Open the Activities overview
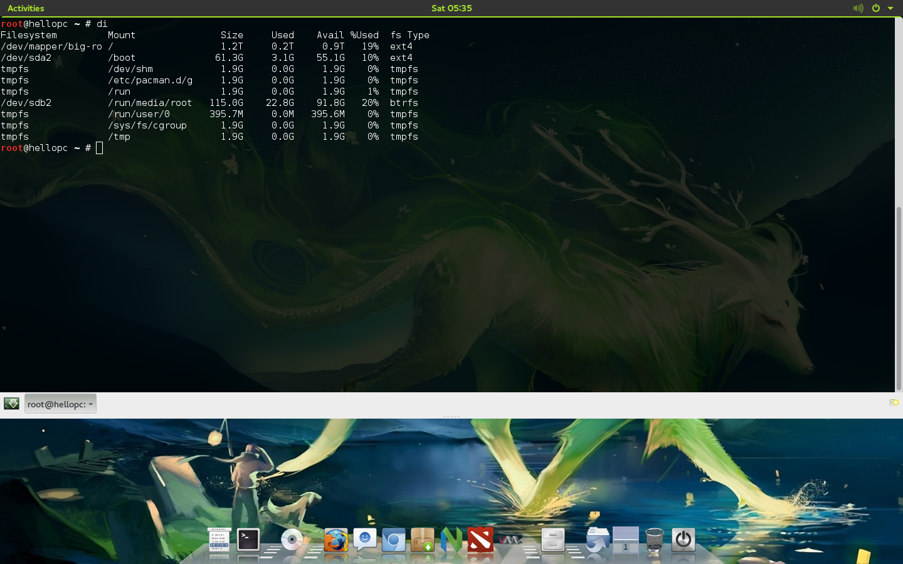 [x=26, y=8]
